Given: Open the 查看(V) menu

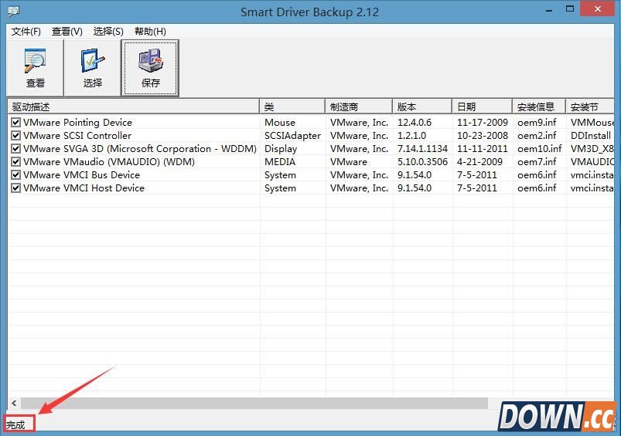Looking at the screenshot, I should [67, 32].
